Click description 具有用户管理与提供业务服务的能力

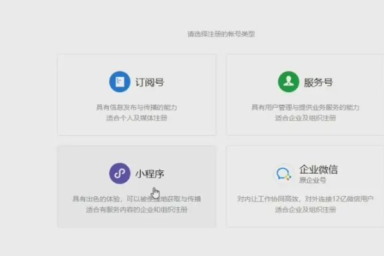[305, 108]
